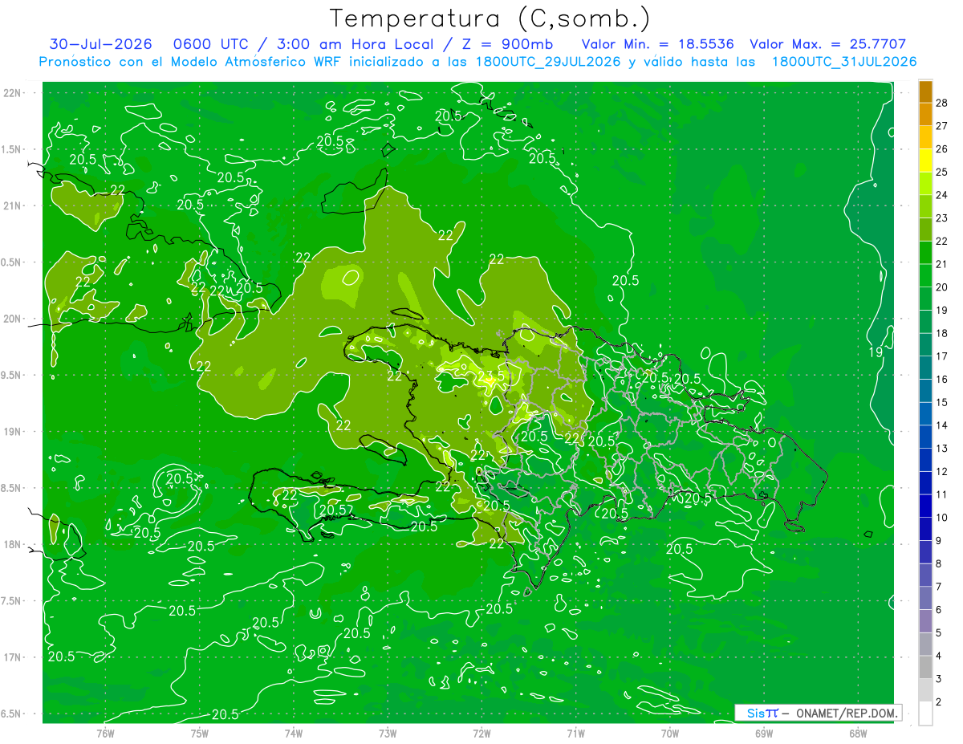Click the longitude axis label "75W"
Image resolution: width=963 pixels, height=744 pixels.
click(200, 734)
